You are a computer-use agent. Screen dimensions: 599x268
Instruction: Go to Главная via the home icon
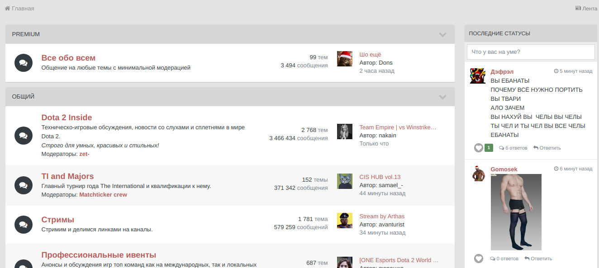point(8,8)
